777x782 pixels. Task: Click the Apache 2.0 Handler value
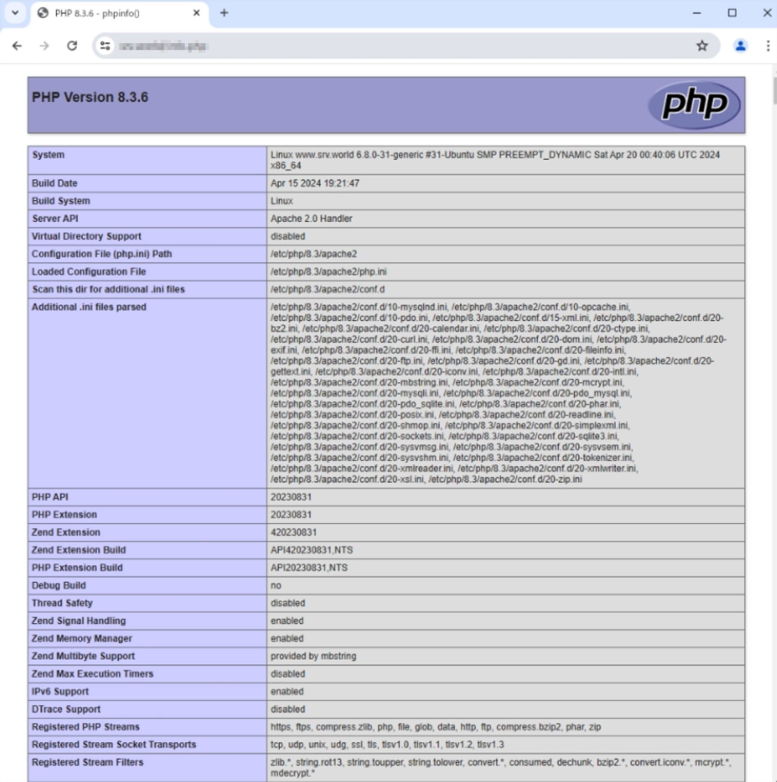click(x=311, y=218)
